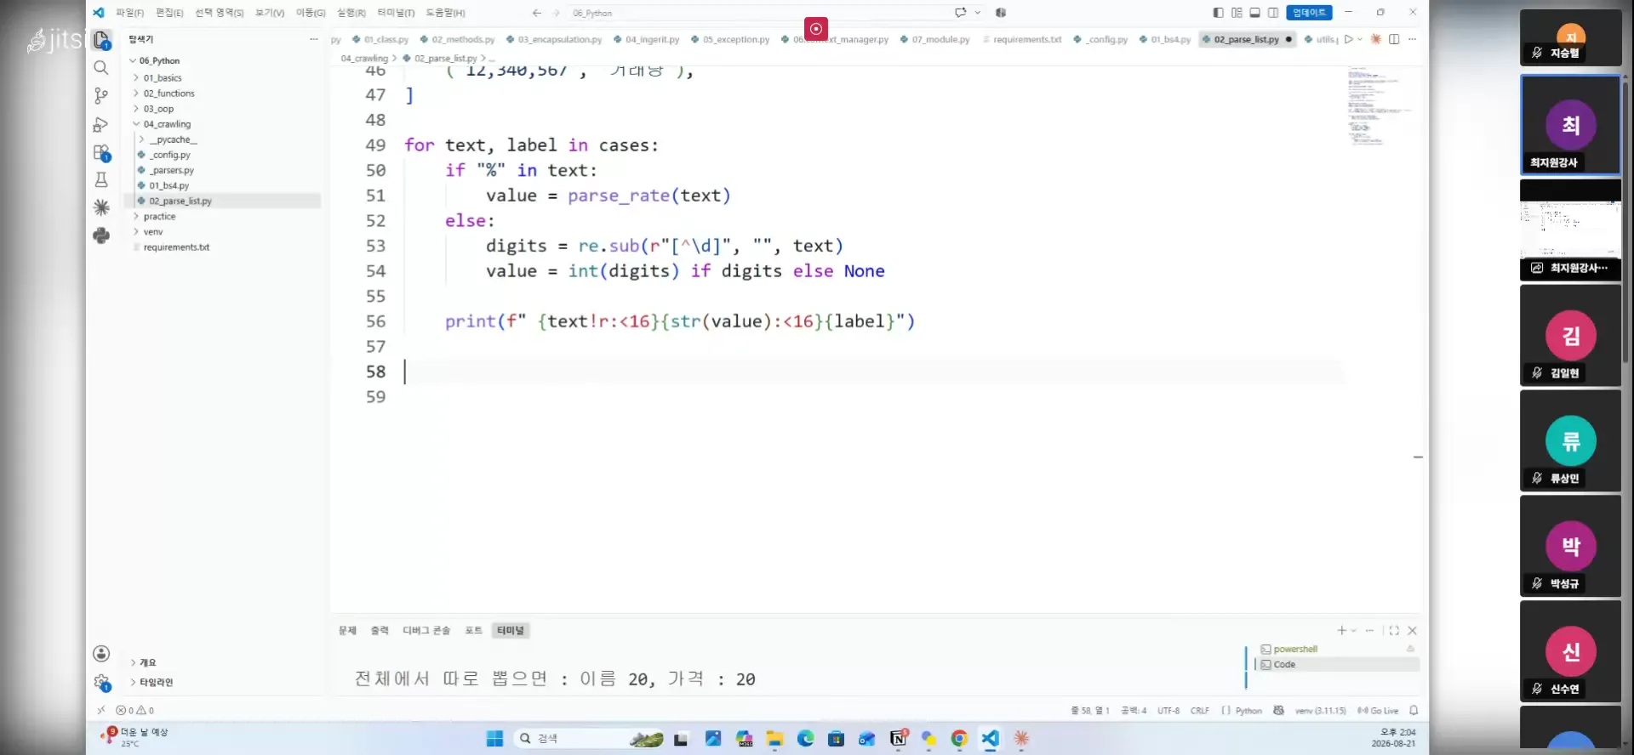Viewport: 1634px width, 755px height.
Task: Open the Search view in the activity bar
Action: tap(101, 68)
